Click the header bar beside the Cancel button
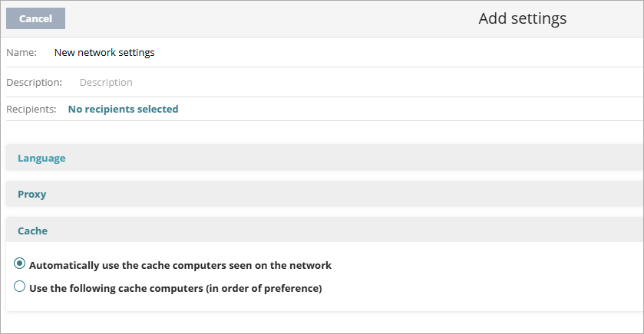The height and width of the screenshot is (334, 644). pyautogui.click(x=230, y=18)
